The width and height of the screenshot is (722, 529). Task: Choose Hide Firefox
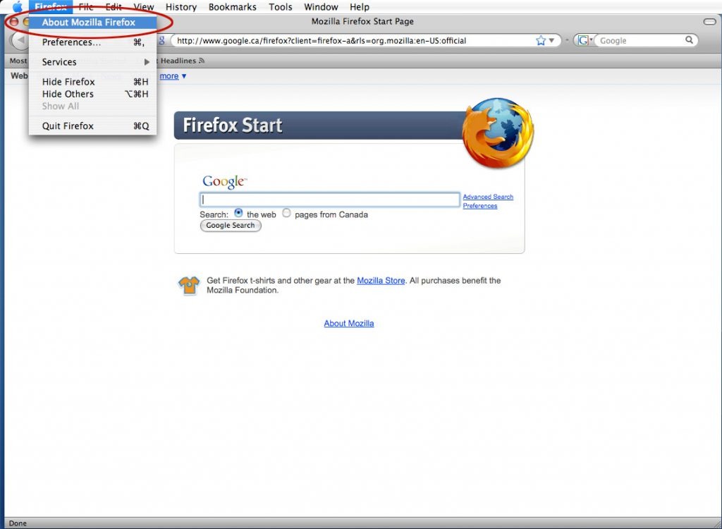(92, 82)
